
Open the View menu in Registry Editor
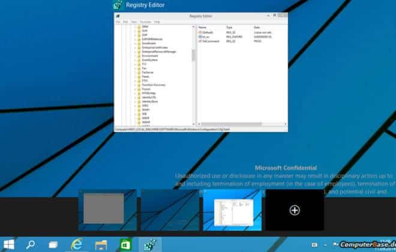pos(134,22)
